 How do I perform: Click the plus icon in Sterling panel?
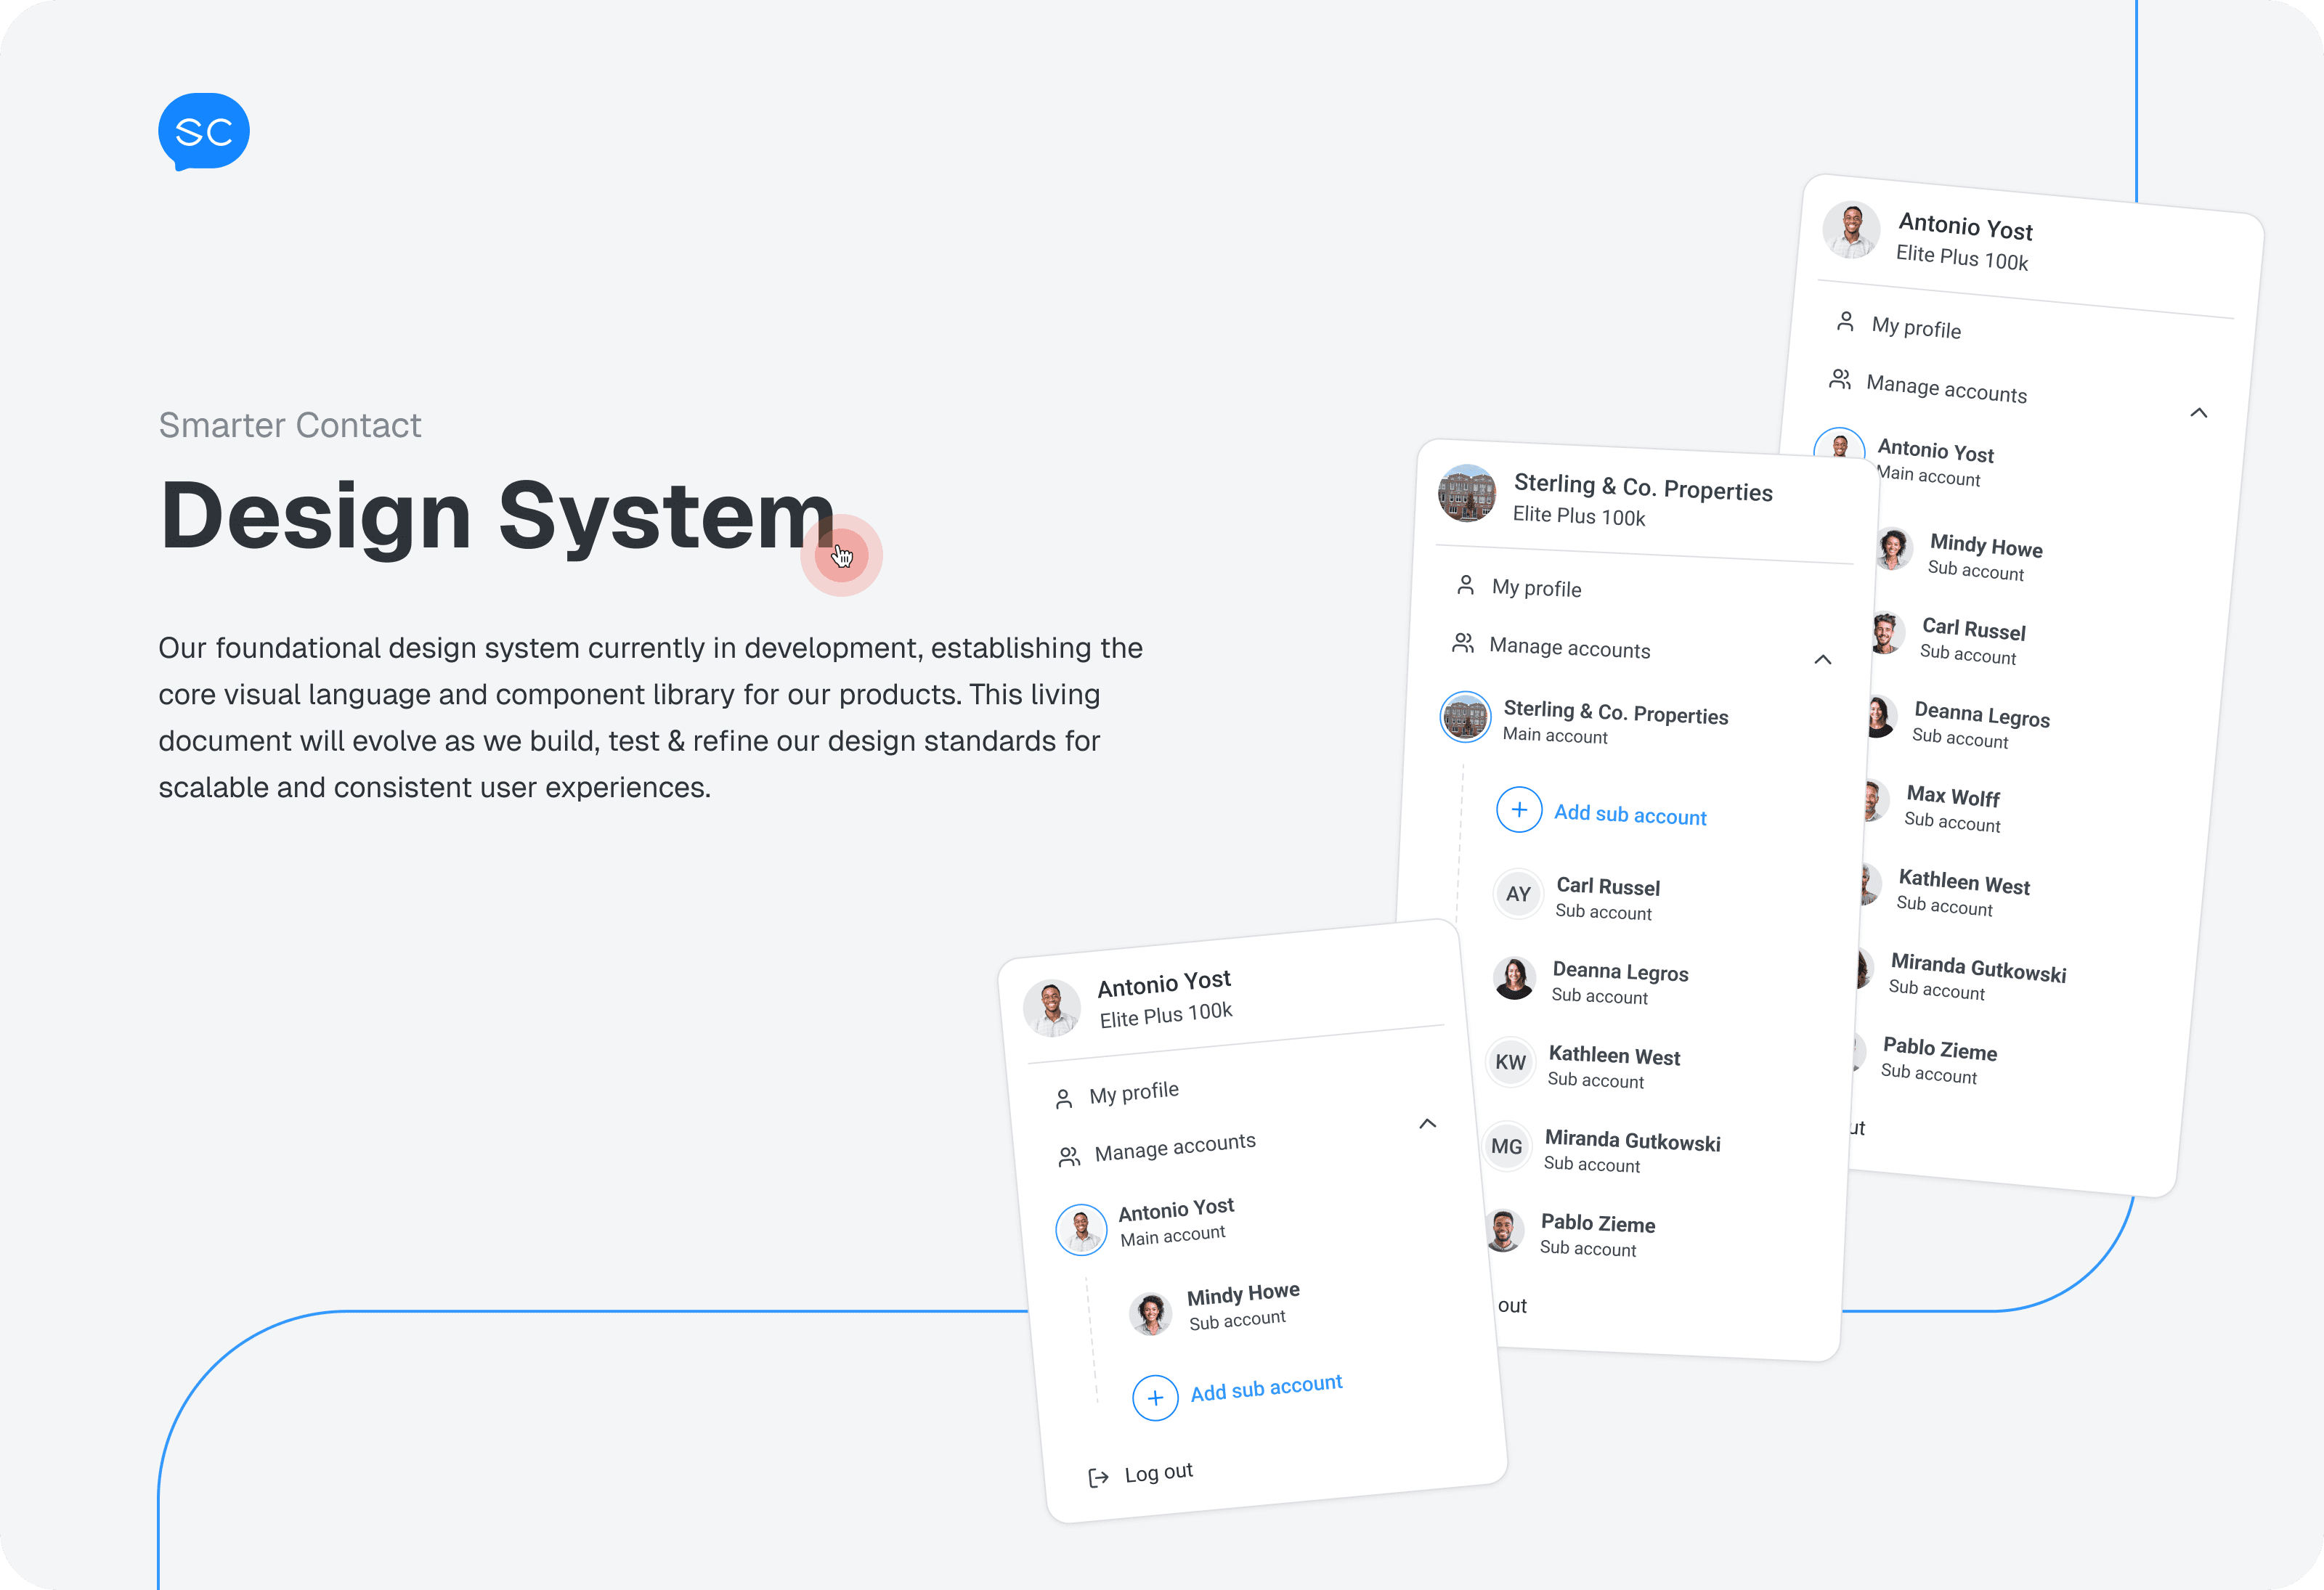[x=1519, y=810]
